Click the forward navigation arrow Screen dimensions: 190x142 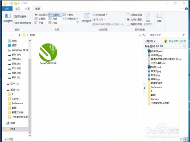(11, 35)
